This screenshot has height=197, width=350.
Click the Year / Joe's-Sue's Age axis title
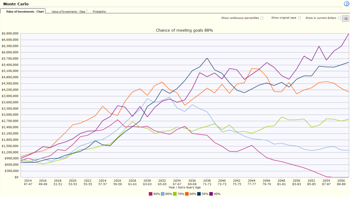[x=184, y=187]
